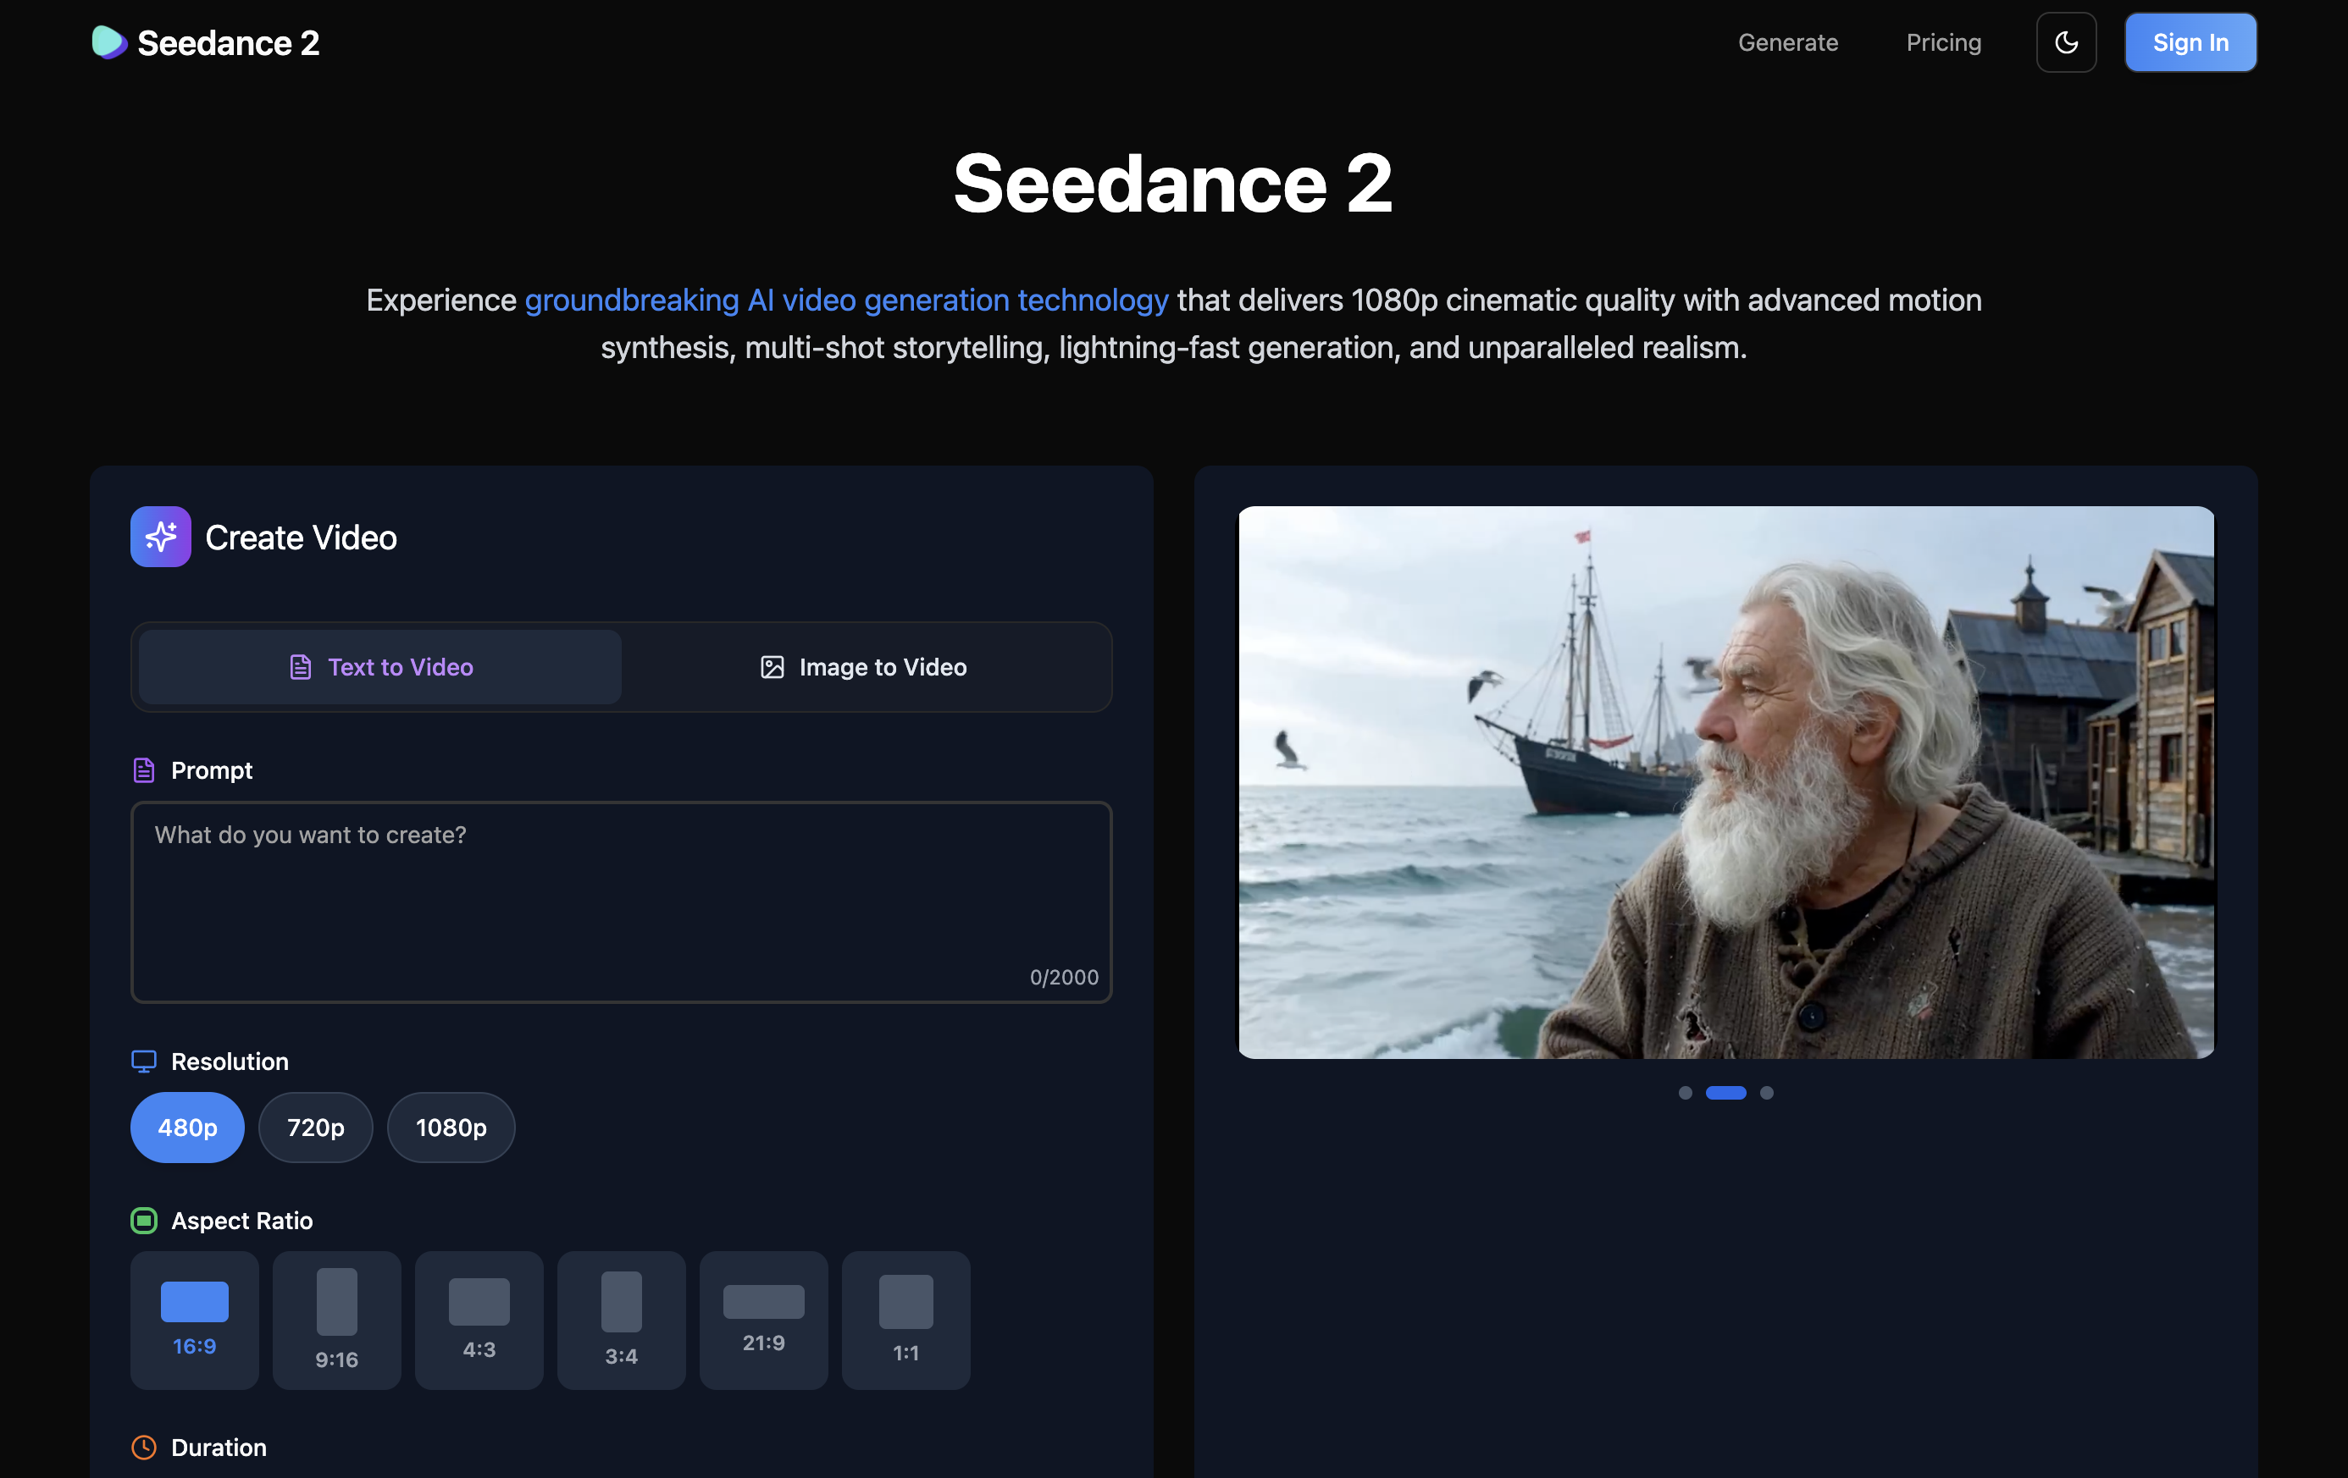Screen dimensions: 2348x1478
Task: Choose the 9:16 aspect ratio
Action: click(x=336, y=1321)
